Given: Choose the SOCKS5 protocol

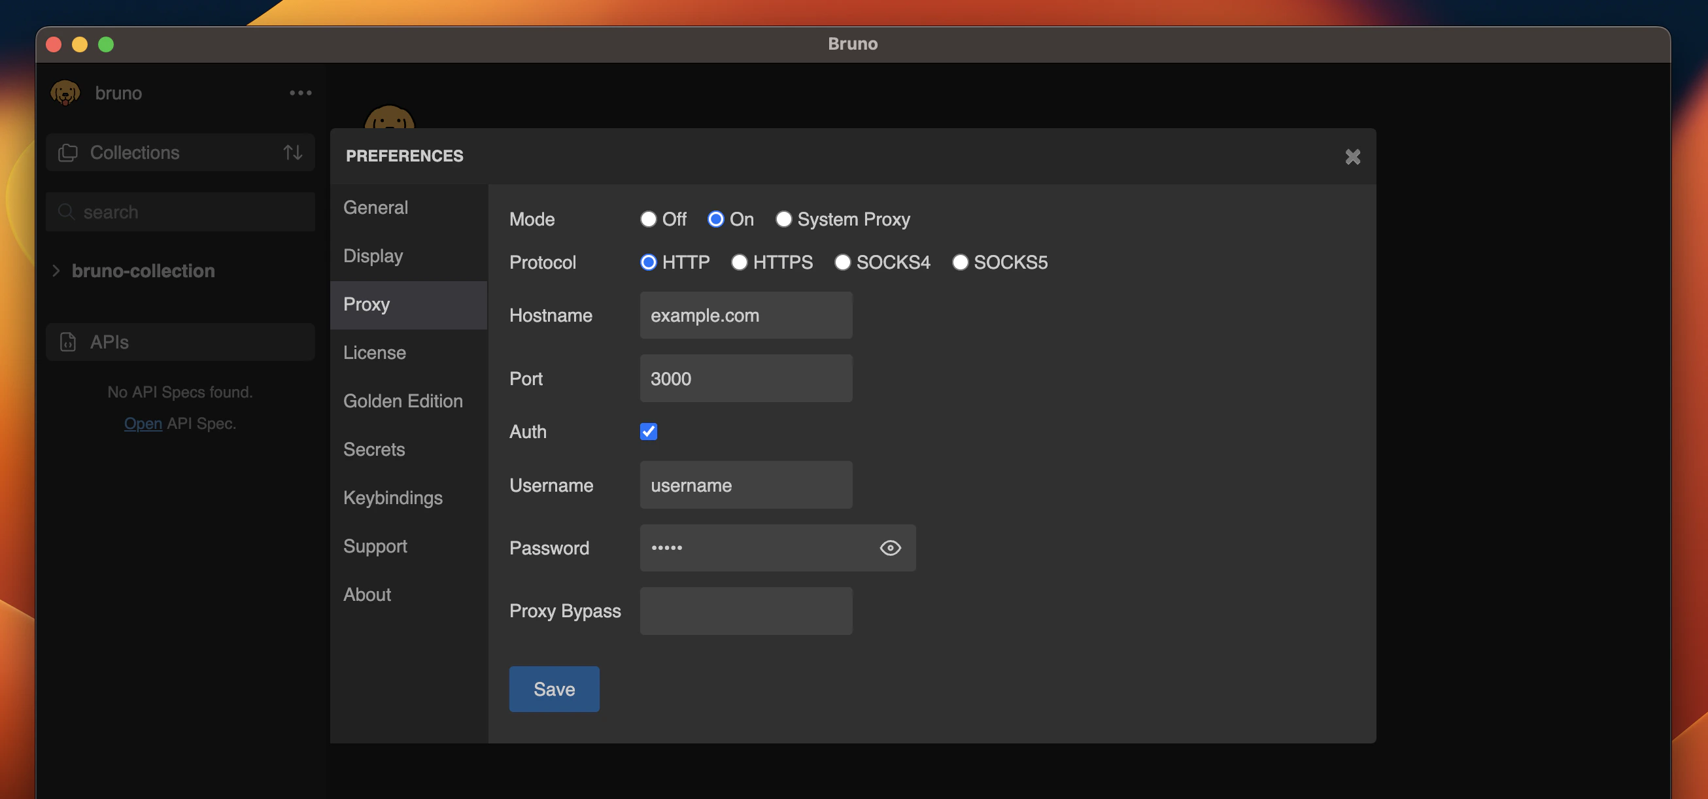Looking at the screenshot, I should [960, 263].
